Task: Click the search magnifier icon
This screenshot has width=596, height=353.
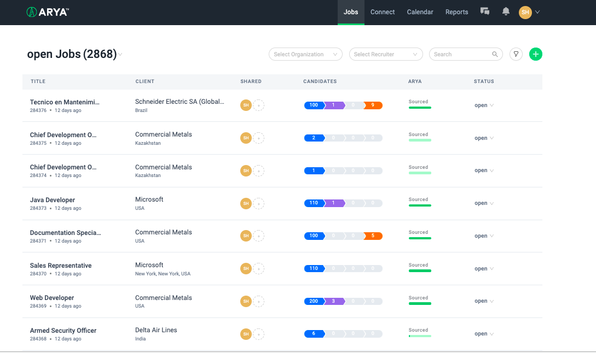Action: point(495,54)
